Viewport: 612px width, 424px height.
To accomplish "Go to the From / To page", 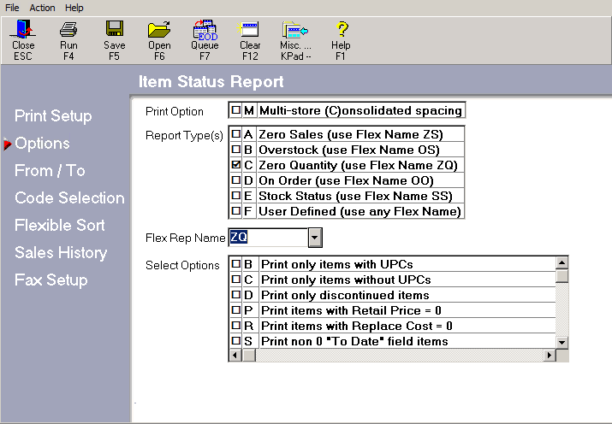I will coord(50,170).
